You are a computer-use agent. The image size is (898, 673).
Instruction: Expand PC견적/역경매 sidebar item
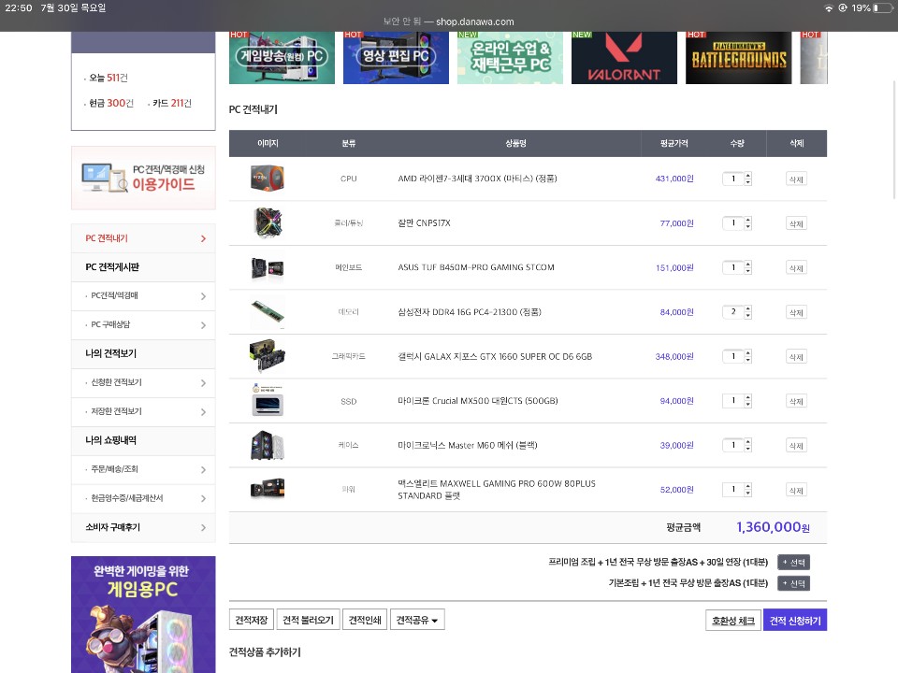[143, 296]
